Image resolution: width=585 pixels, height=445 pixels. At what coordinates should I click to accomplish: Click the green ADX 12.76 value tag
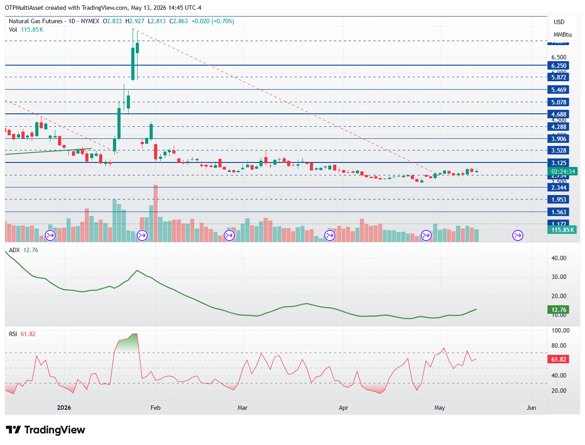pyautogui.click(x=558, y=310)
